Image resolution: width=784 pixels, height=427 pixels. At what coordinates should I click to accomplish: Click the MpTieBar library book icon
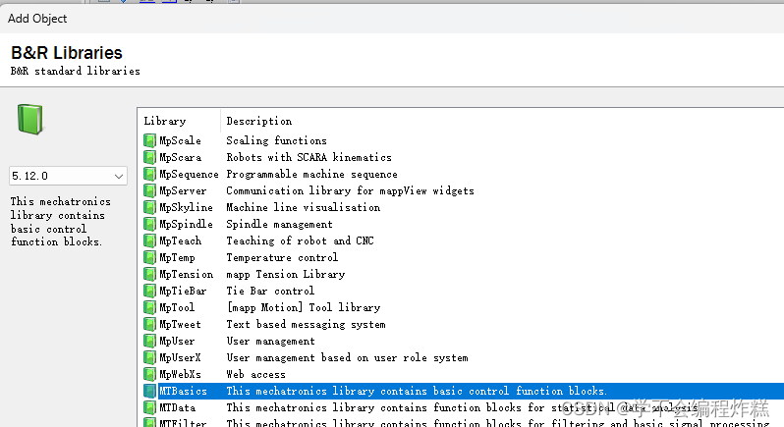click(x=149, y=291)
